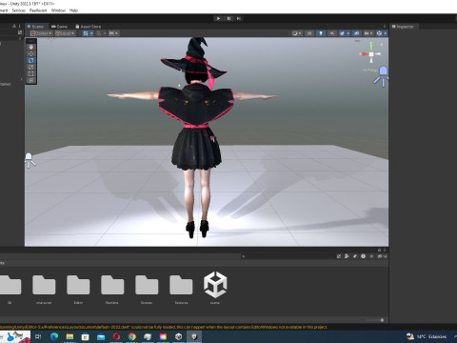Click the weather widget in system tray
Screen dimensions: 457x343
[x=427, y=336]
